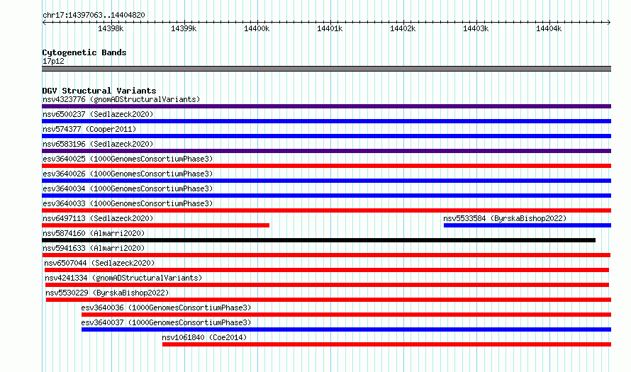631x372 pixels.
Task: Click the red nsv1061840 variant bar
Action: [386, 344]
